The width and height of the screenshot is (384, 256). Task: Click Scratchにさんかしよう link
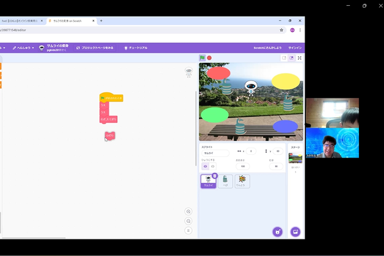point(268,48)
